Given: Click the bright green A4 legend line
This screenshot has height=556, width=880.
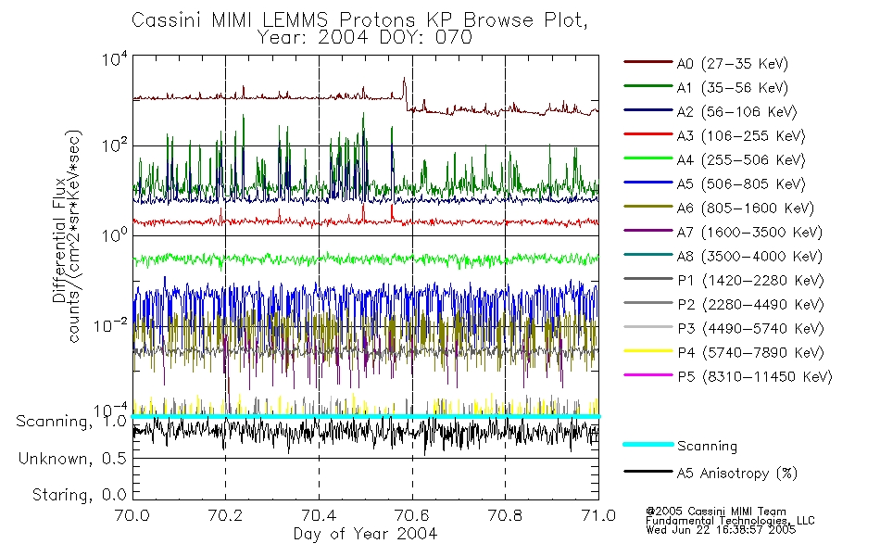Looking at the screenshot, I should [648, 158].
